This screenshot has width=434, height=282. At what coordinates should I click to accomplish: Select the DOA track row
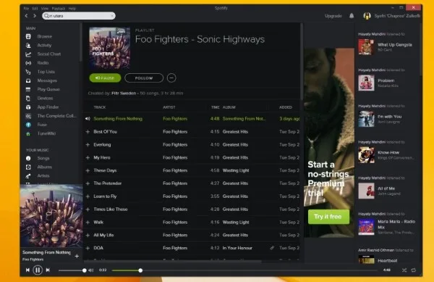coord(192,248)
